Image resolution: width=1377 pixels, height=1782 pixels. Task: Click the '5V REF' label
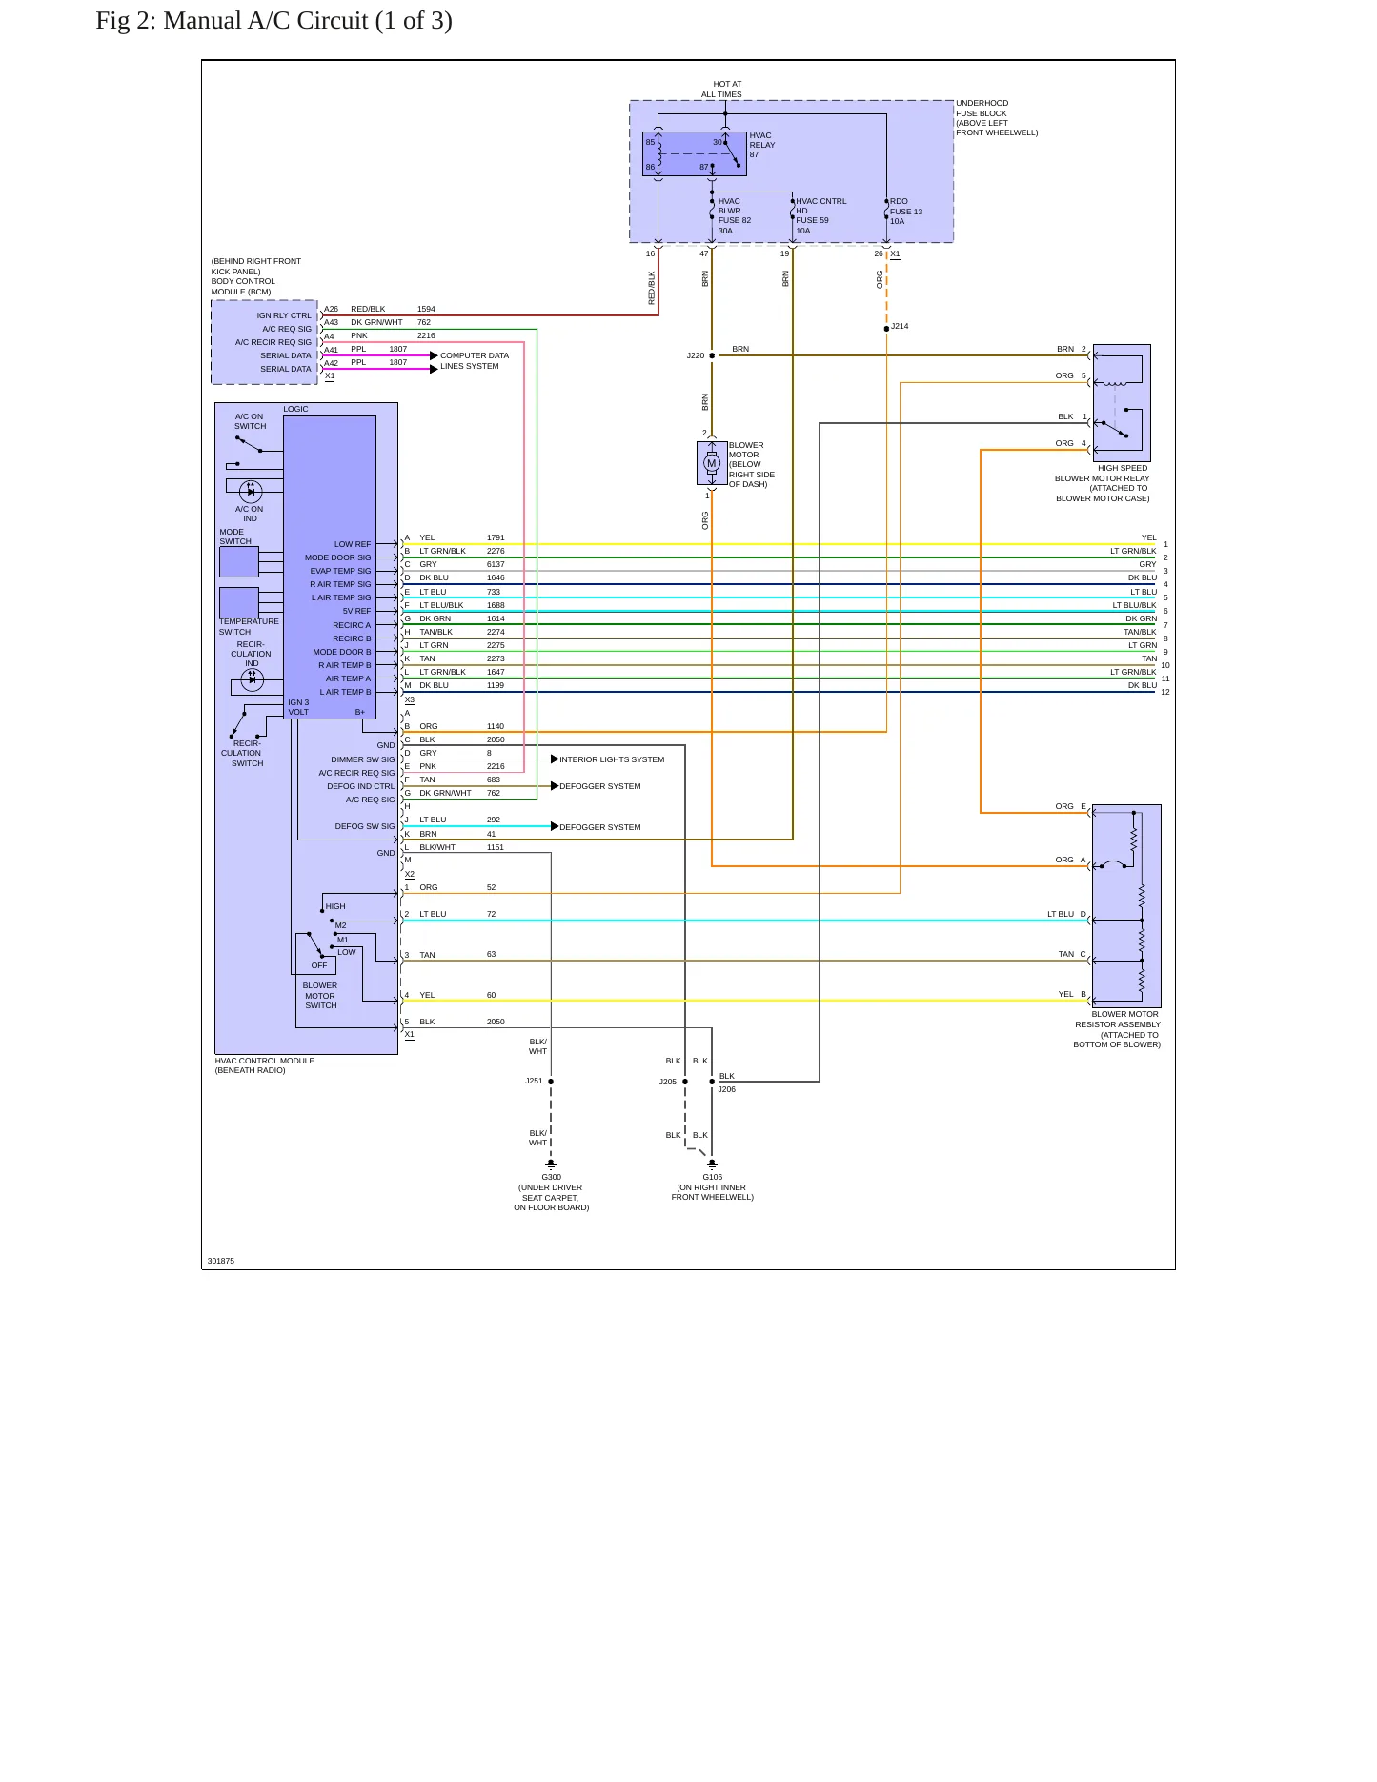pyautogui.click(x=357, y=611)
